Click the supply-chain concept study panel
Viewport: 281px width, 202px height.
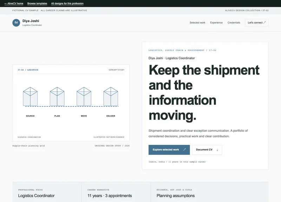click(71, 103)
